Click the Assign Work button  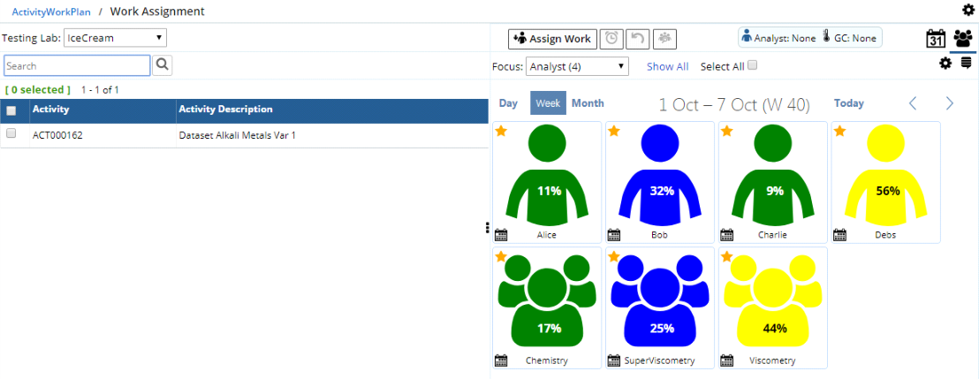pyautogui.click(x=552, y=39)
